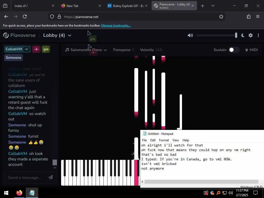Open the Firefox hamburger menu
Screen dimensions: 264x198
click(x=258, y=16)
